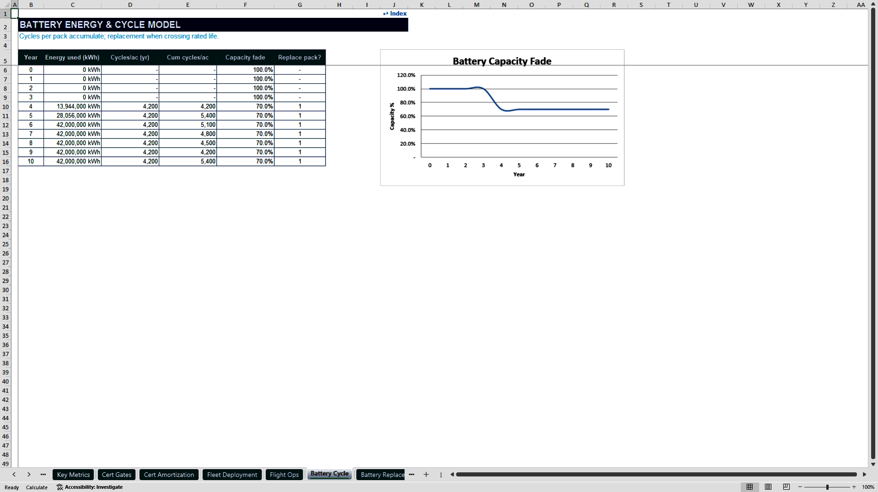Show more sheets after Battery Replace

[412, 475]
